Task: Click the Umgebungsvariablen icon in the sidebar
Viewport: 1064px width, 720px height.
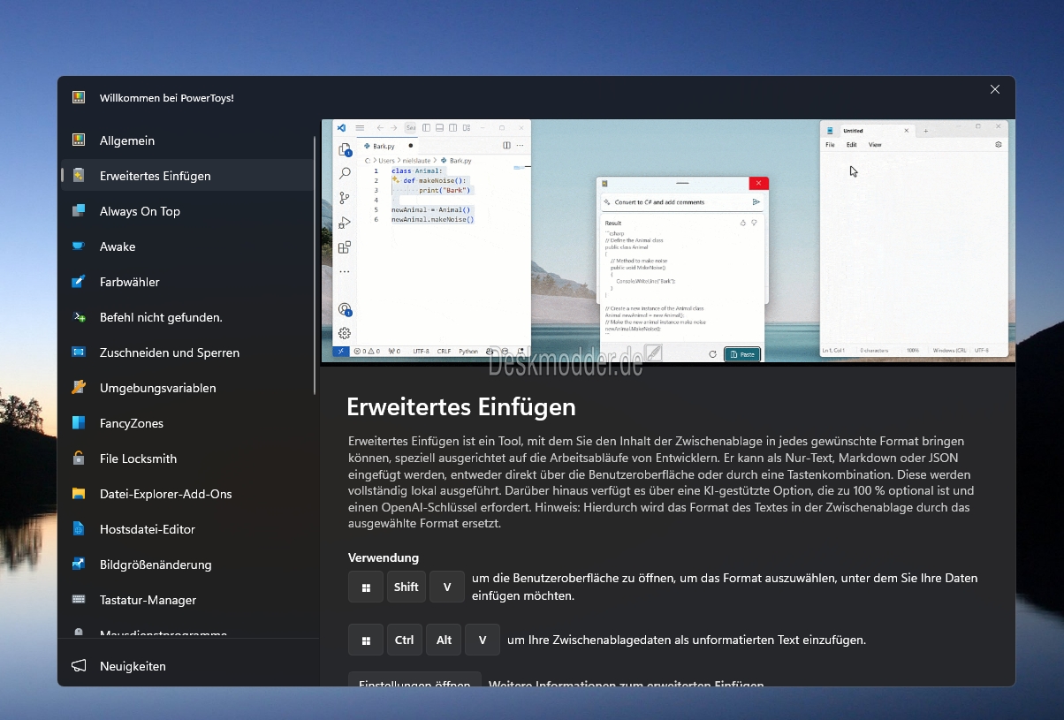Action: tap(79, 388)
